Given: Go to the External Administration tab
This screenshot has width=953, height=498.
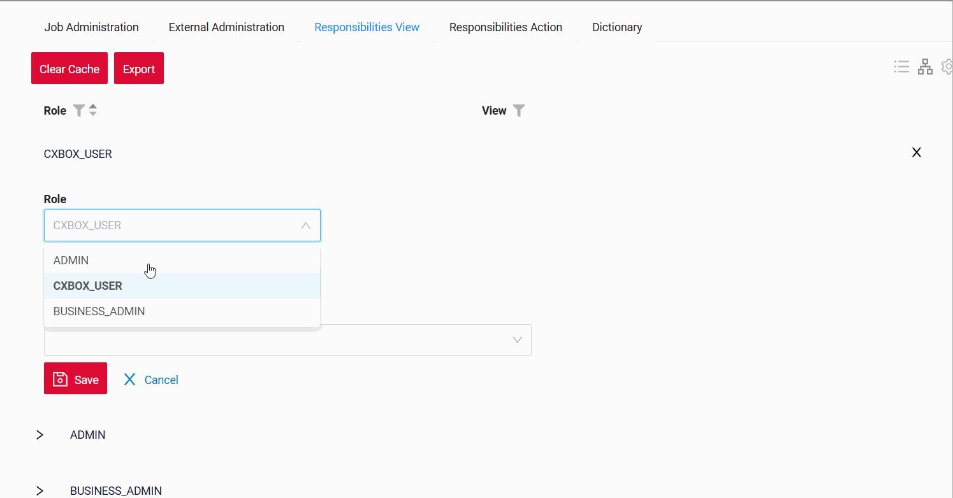Looking at the screenshot, I should (226, 27).
